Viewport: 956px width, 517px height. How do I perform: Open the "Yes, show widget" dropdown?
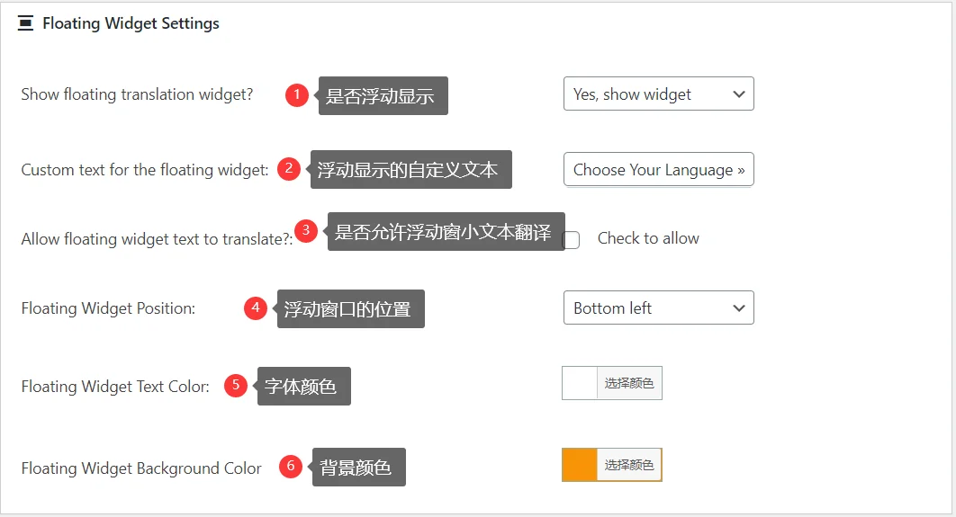[658, 94]
